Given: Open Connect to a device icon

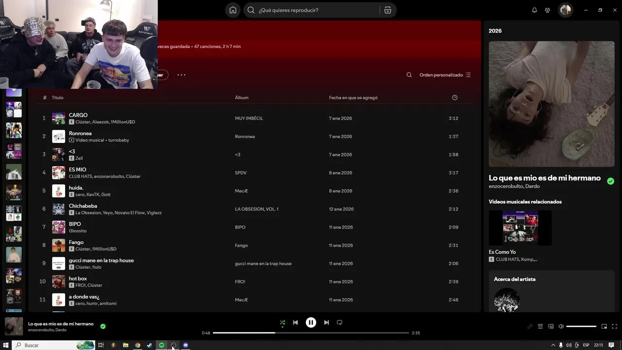Looking at the screenshot, I should tap(551, 326).
